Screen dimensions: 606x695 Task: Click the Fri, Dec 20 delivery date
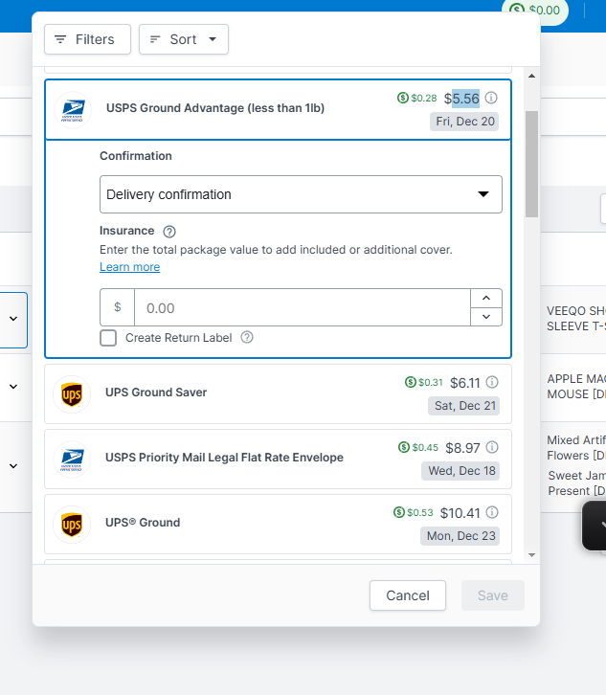pyautogui.click(x=464, y=122)
